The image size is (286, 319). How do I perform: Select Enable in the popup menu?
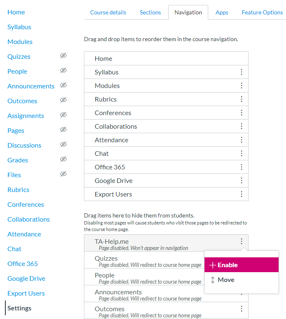[242, 265]
